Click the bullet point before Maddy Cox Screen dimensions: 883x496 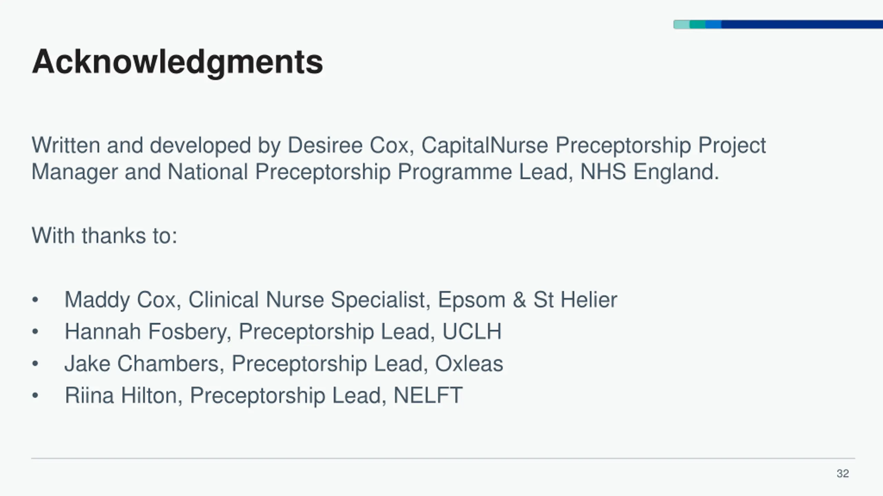[35, 300]
